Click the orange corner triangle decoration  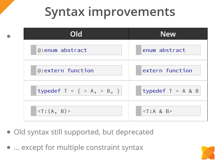5,5
